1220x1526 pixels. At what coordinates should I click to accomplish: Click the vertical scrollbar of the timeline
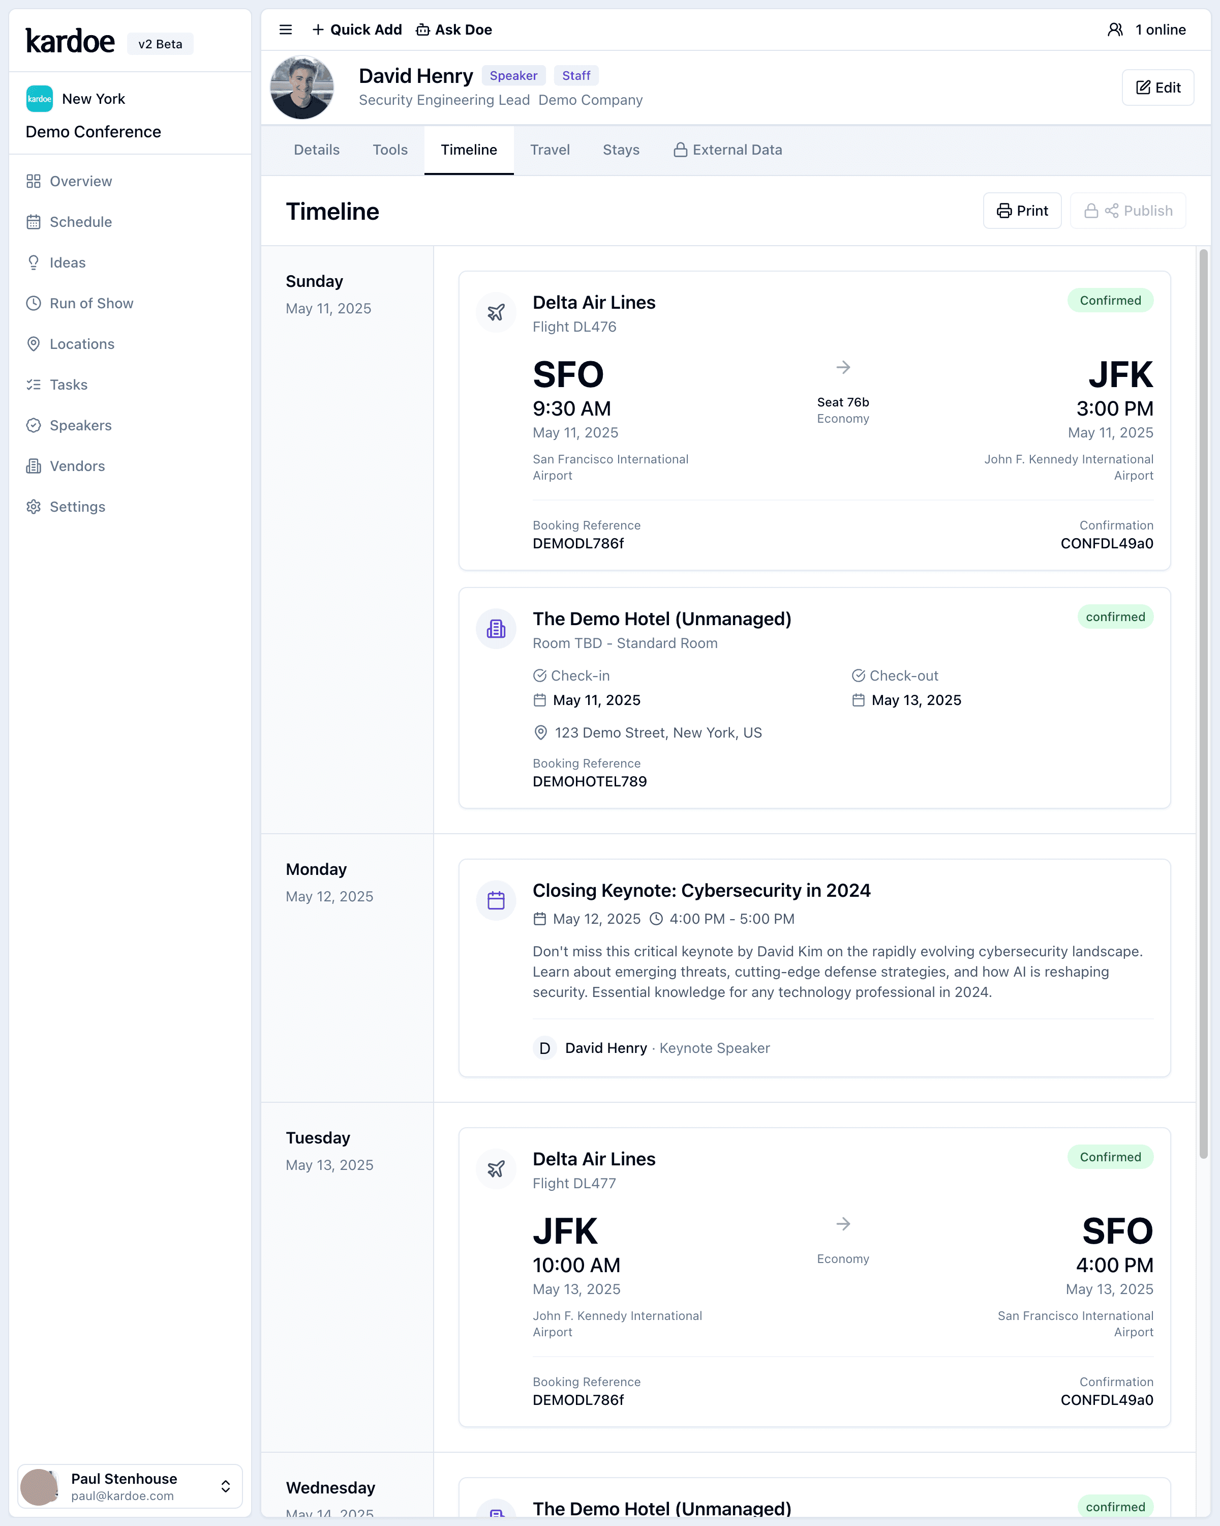1204,703
